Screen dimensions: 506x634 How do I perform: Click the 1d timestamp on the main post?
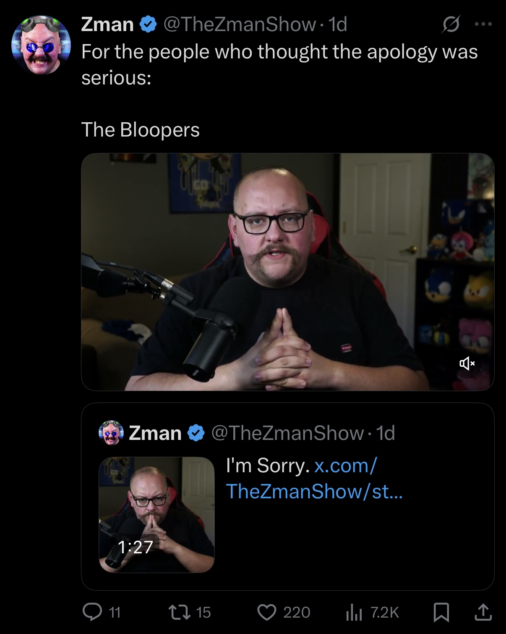337,24
